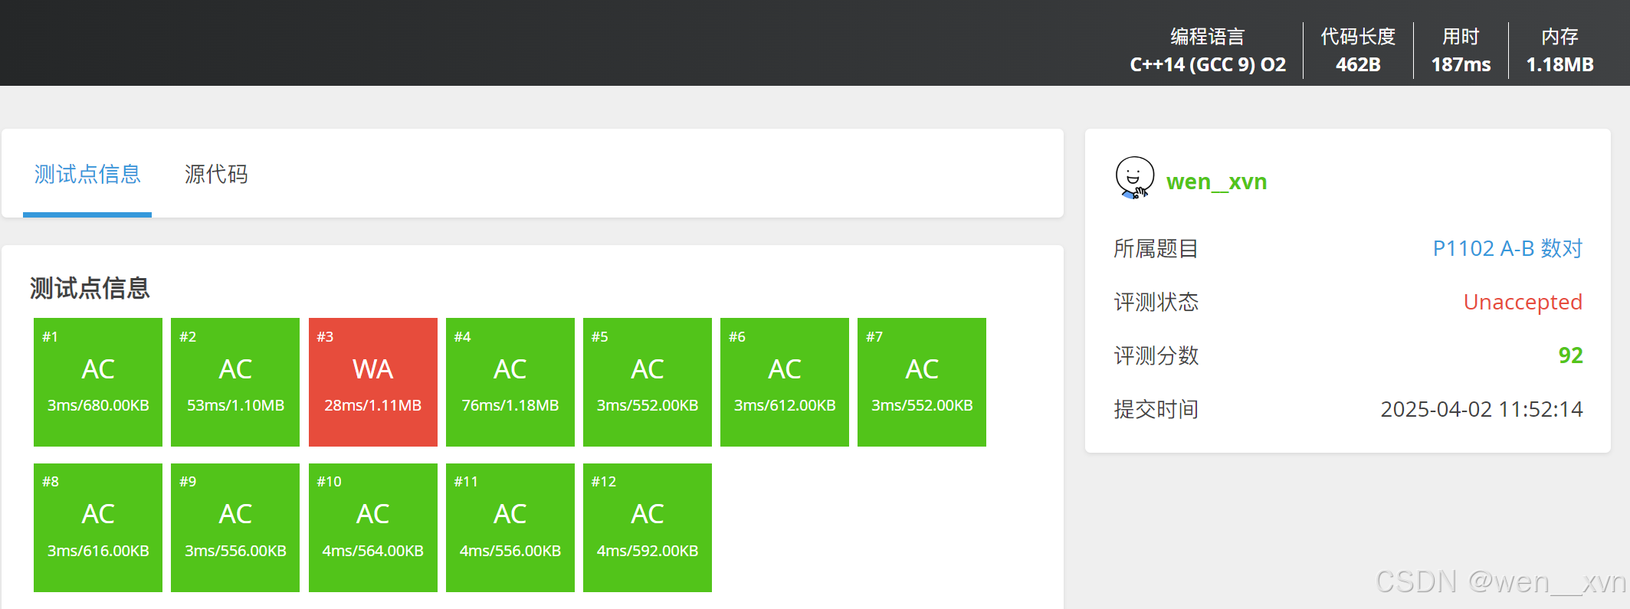Select test case #11 AC block

[510, 528]
